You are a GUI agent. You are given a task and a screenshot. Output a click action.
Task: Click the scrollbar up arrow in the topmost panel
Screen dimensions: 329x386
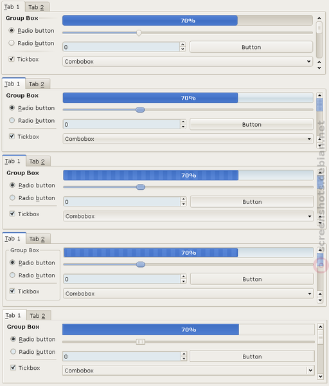coord(319,18)
